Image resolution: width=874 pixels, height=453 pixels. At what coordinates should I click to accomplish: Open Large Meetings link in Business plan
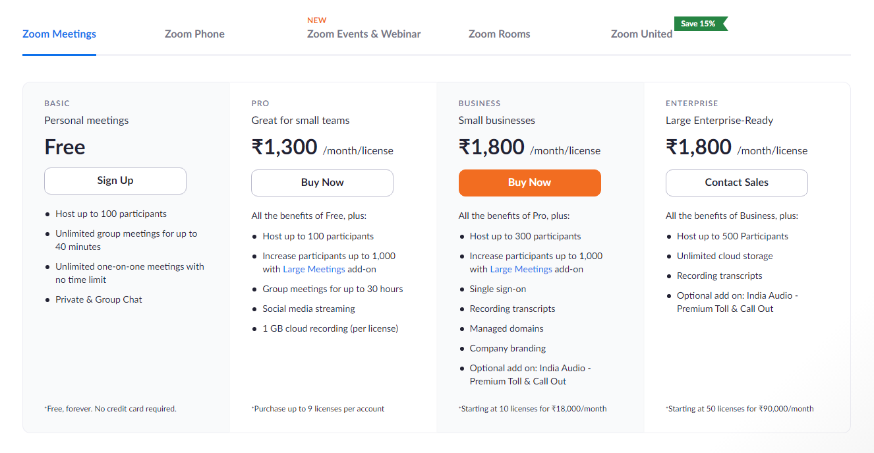point(521,269)
